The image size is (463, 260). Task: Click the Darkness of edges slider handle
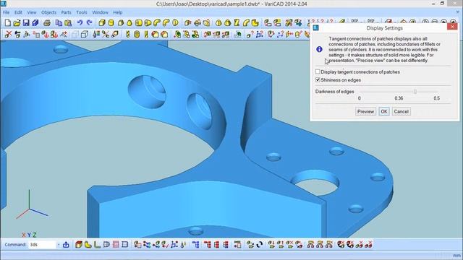tap(415, 92)
